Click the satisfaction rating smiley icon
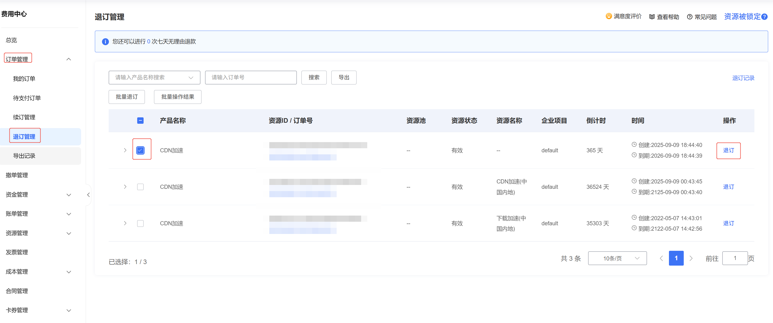773x323 pixels. tap(609, 16)
